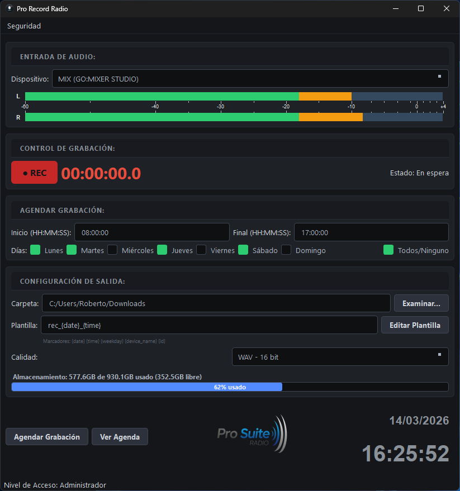Click the Pro Suite Radio logo
The height and width of the screenshot is (491, 460).
[252, 434]
